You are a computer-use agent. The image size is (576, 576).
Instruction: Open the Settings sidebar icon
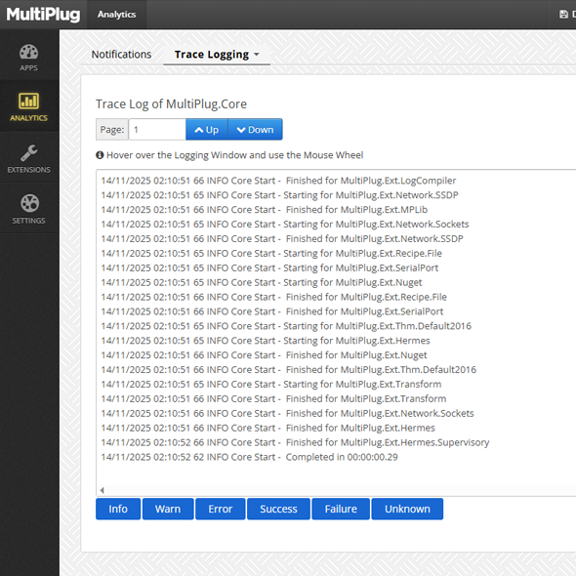[29, 203]
